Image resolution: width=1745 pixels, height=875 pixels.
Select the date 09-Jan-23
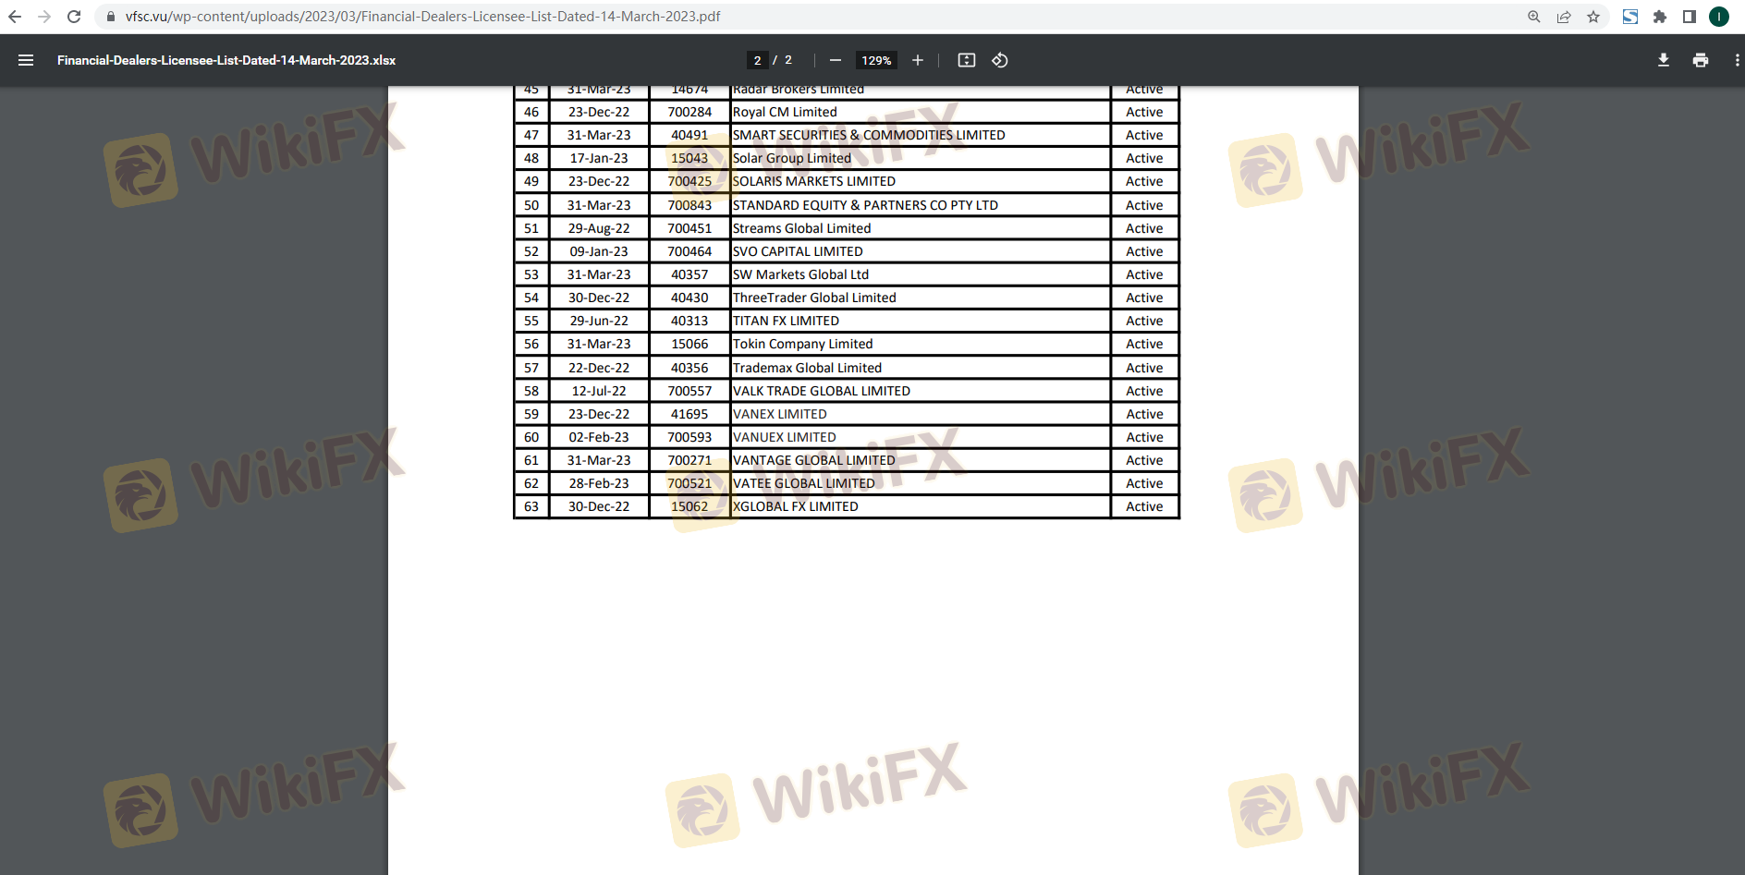(x=599, y=251)
